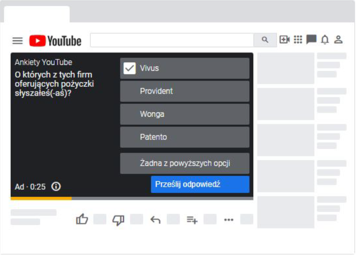Select the Patento option
356x255 pixels.
point(185,137)
